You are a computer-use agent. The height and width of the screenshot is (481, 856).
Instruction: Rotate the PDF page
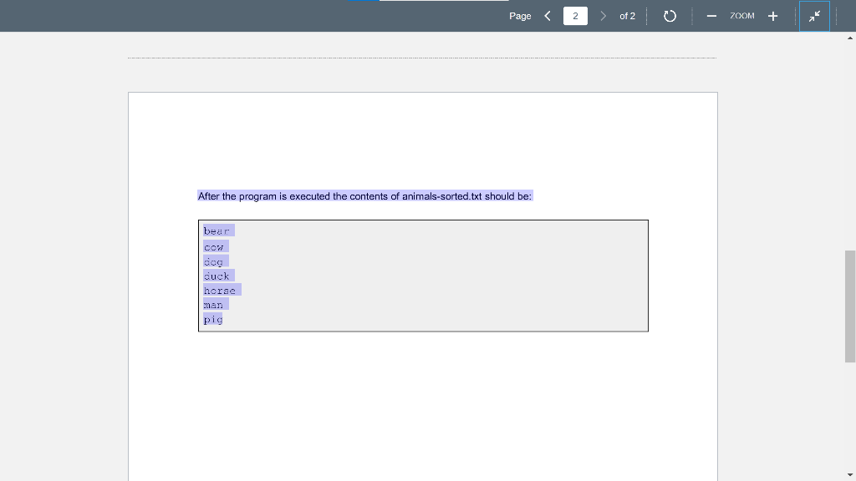coord(670,16)
